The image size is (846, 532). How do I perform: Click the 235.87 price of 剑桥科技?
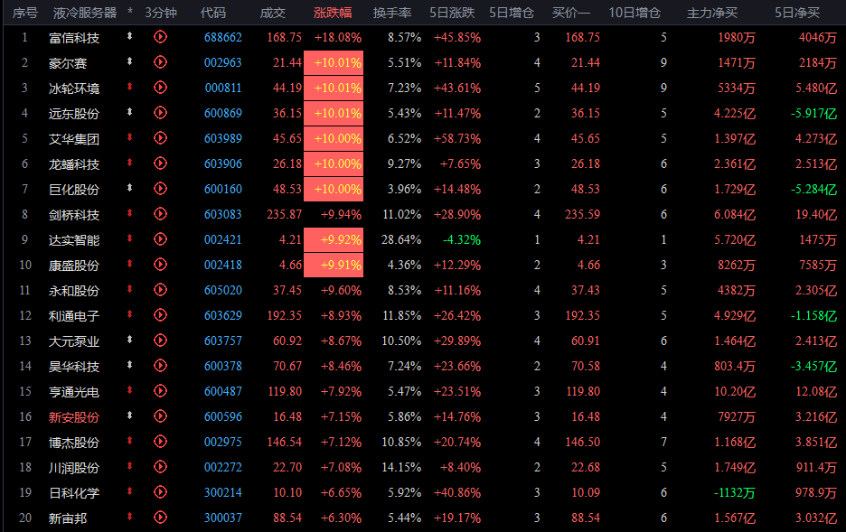tap(285, 215)
